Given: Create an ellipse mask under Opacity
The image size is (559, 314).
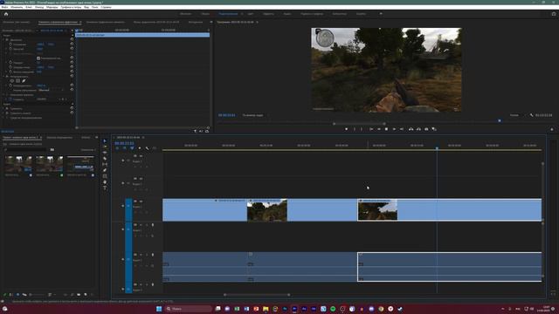Looking at the screenshot, I should 12,81.
